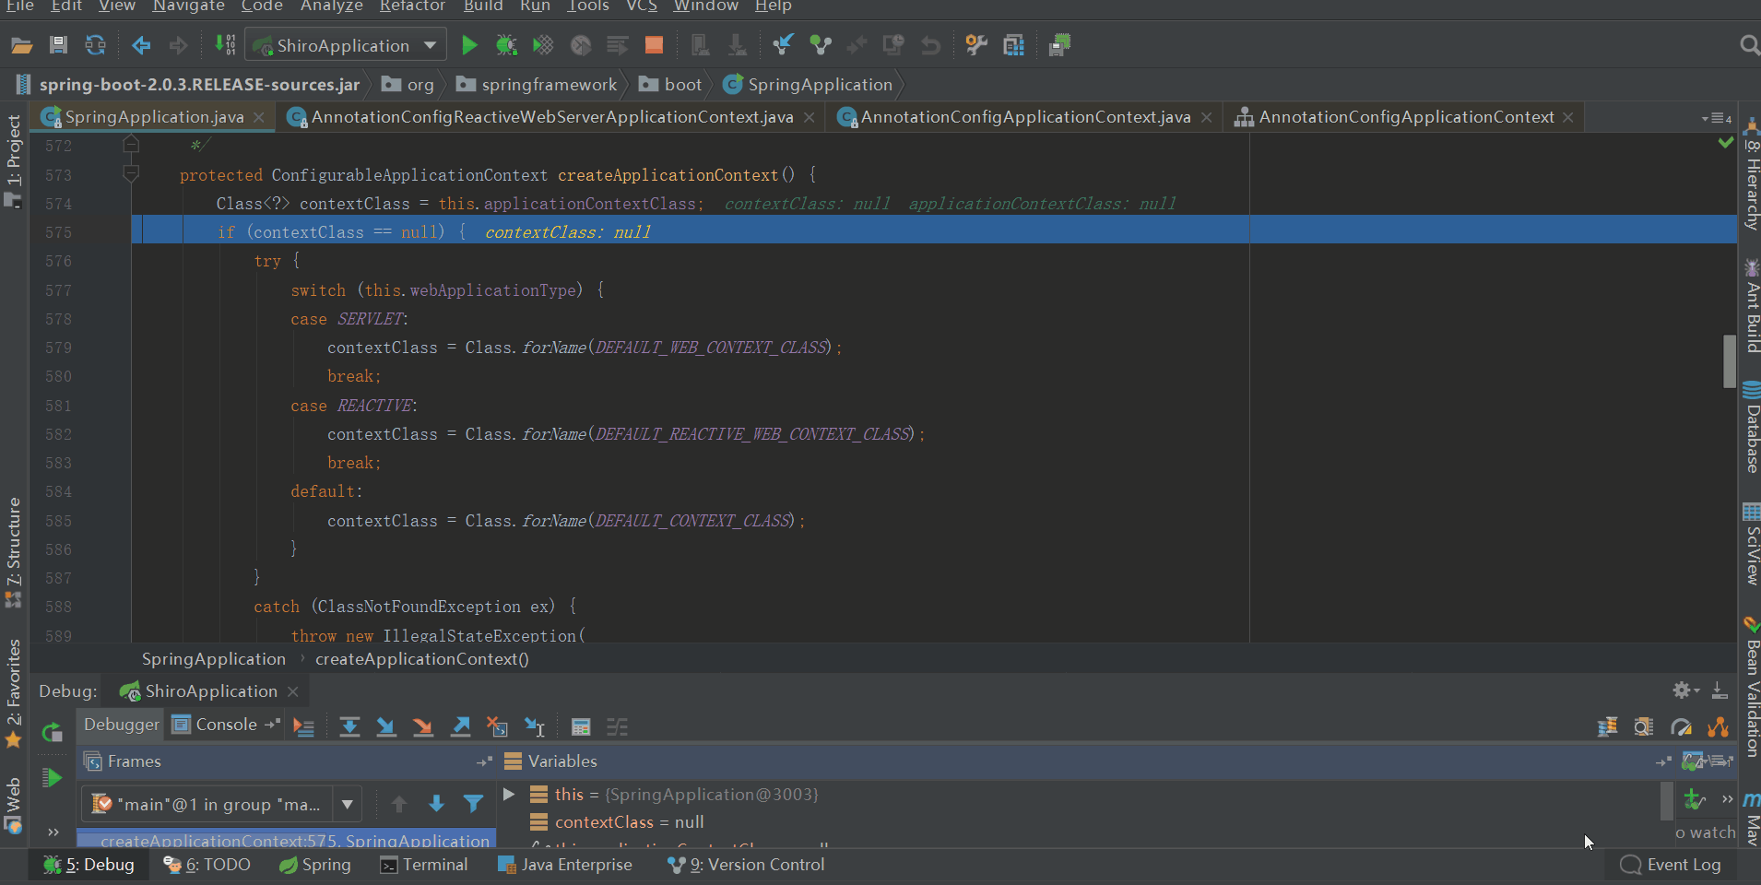Screen dimensions: 1761x885
Task: Click Step Over in the debugger toolbar
Action: [x=349, y=726]
